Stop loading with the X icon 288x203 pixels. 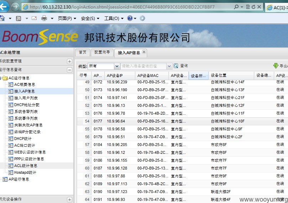(259, 7)
